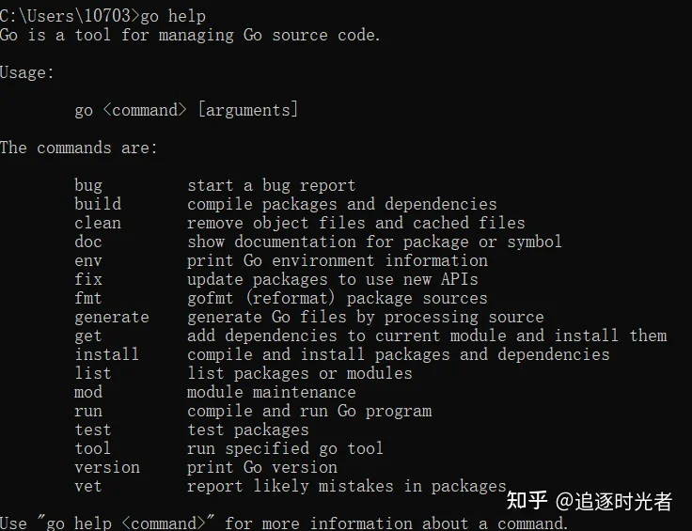Click the "install" command in list
Screen dimensions: 692x531
tap(107, 354)
